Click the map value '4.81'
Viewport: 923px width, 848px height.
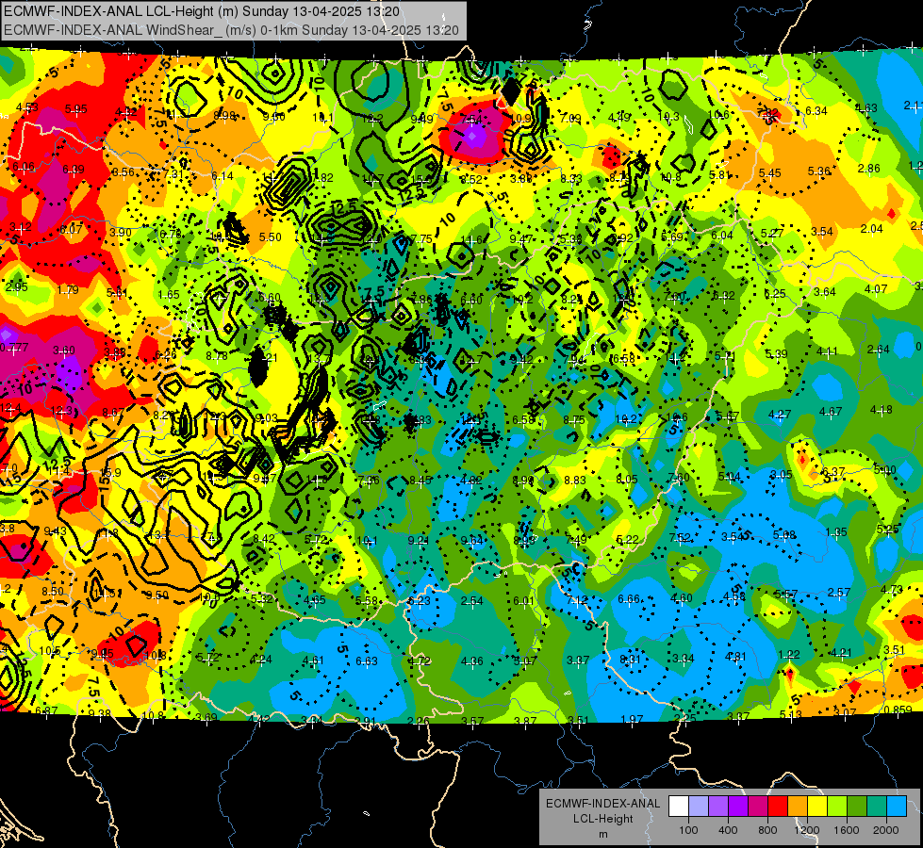pos(735,657)
